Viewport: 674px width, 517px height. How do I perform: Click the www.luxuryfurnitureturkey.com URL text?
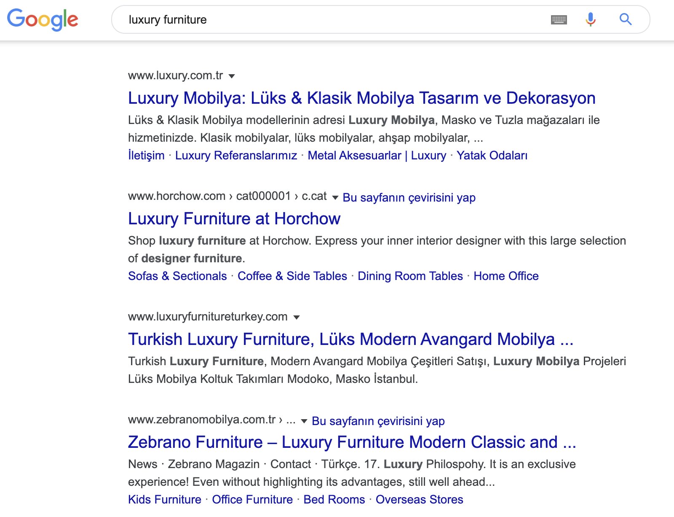coord(208,317)
